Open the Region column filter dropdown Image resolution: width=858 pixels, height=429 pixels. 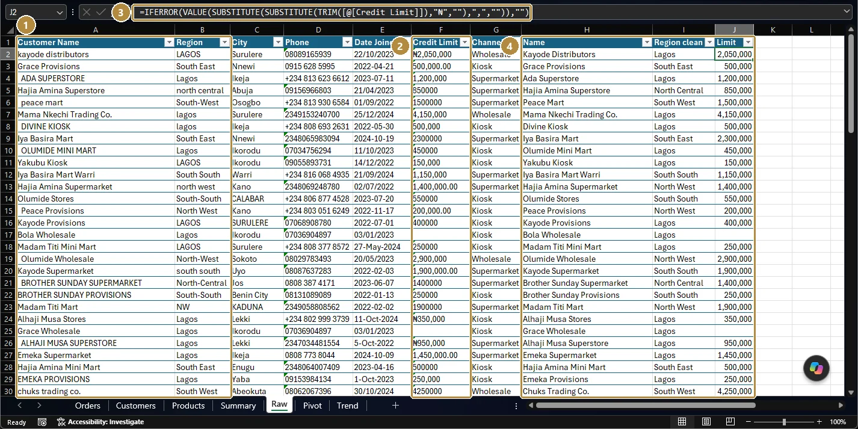224,42
